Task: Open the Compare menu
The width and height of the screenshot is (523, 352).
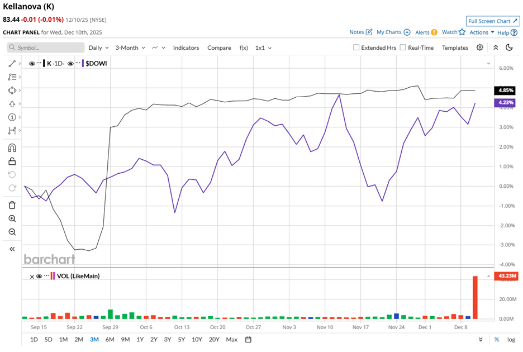Action: (219, 47)
